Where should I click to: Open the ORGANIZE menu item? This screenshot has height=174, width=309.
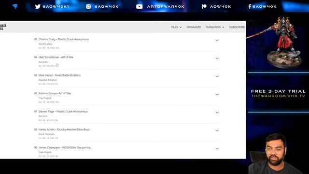click(x=194, y=27)
